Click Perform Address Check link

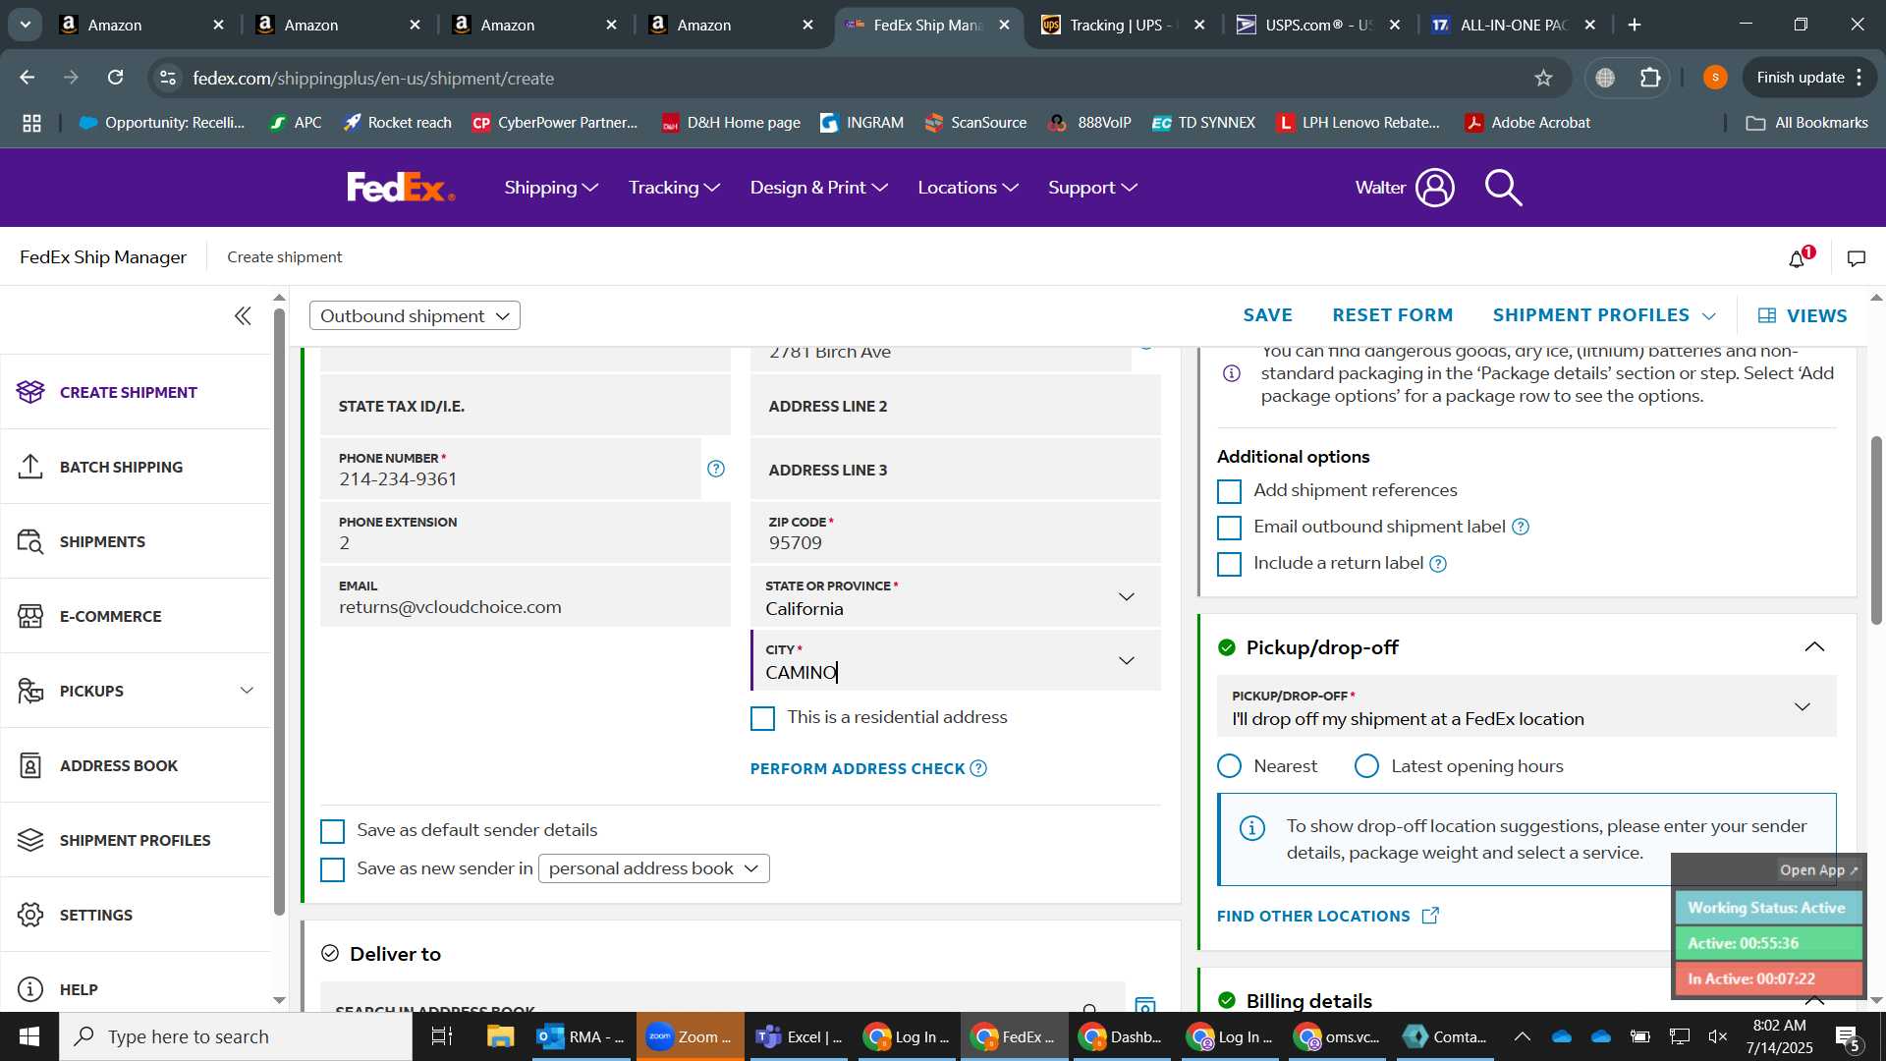click(857, 768)
